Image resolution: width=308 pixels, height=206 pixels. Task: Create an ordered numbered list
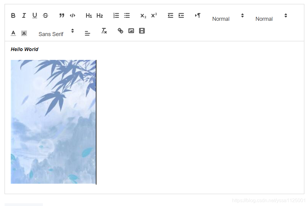[x=116, y=15]
